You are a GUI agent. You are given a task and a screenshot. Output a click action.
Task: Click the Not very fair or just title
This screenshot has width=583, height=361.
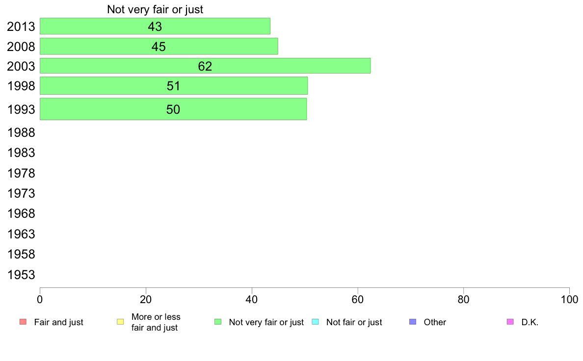(155, 9)
